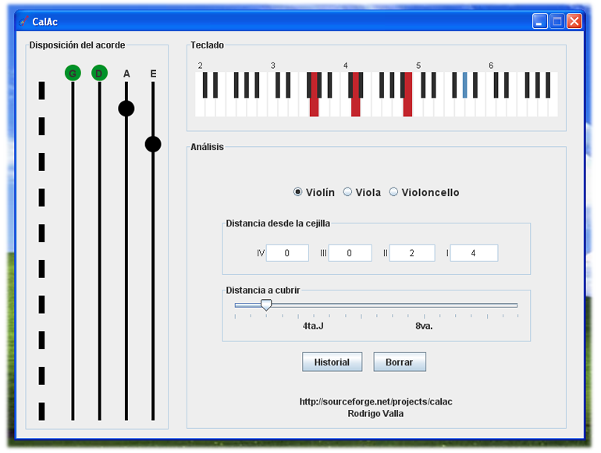Screen dimensions: 601x453
Task: Click the Borrar button
Action: [400, 362]
